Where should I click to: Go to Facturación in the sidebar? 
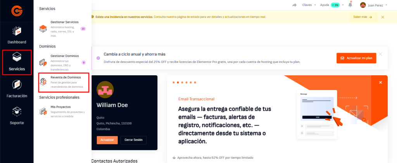(x=17, y=88)
